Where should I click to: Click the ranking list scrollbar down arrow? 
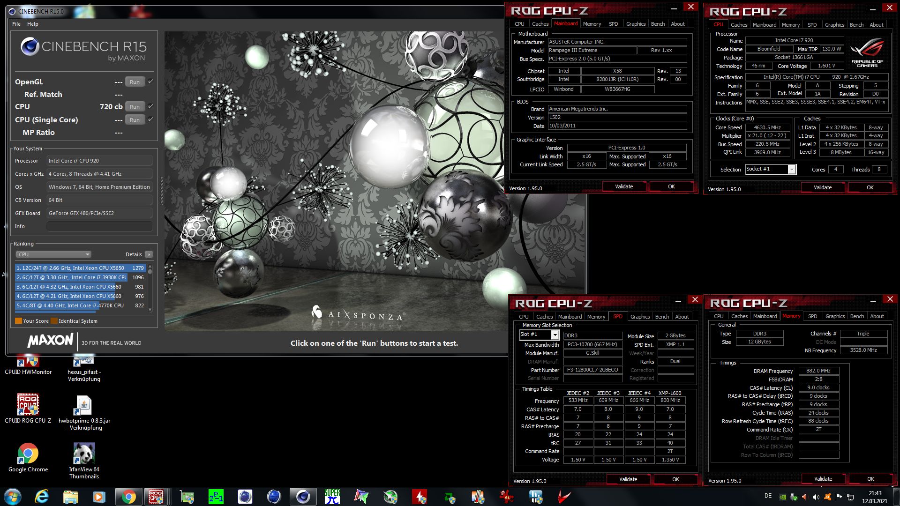click(x=150, y=309)
